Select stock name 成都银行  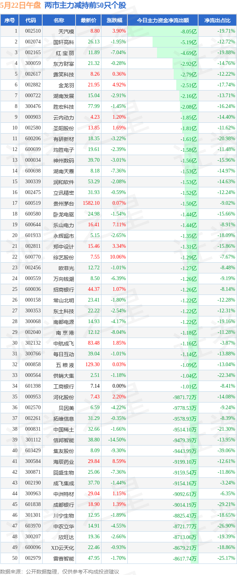coord(64,505)
